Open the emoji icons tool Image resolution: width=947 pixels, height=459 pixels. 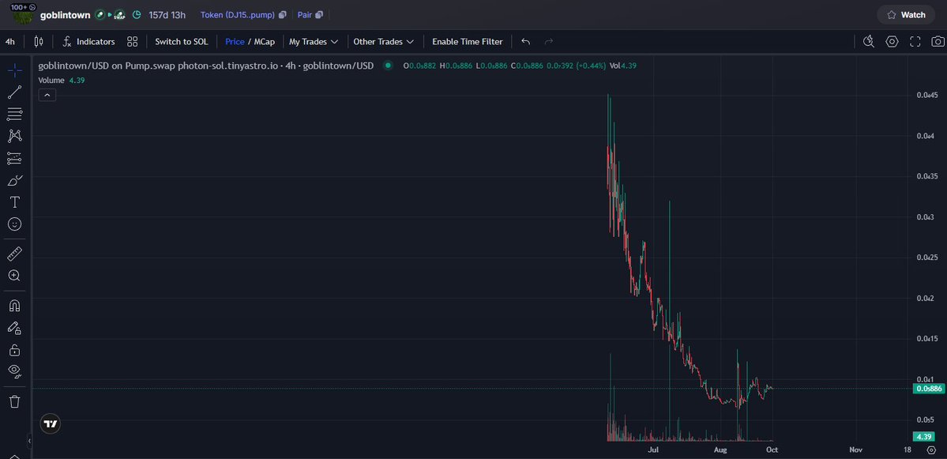coord(15,224)
